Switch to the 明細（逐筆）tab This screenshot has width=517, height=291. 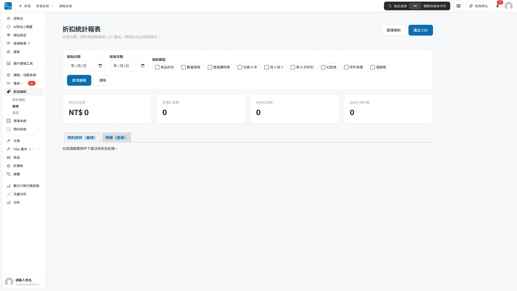(x=116, y=137)
